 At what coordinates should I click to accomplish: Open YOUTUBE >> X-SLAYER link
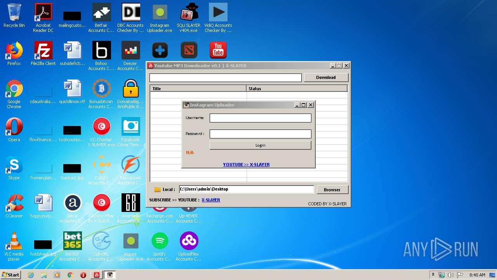point(246,164)
